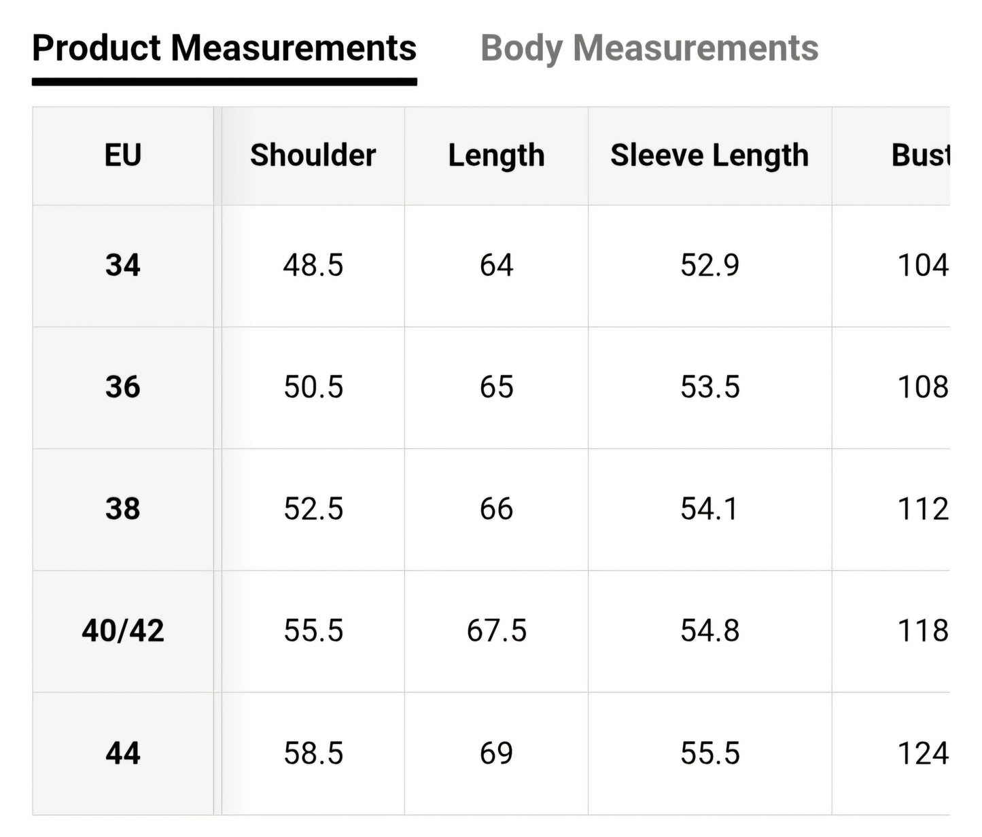Image resolution: width=982 pixels, height=837 pixels.
Task: Click shoulder value 58.5 for size 44
Action: click(313, 753)
